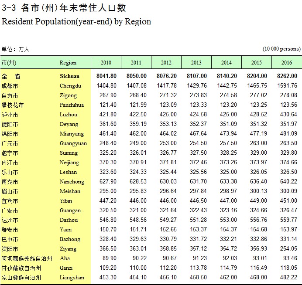
Task: Click Chengdu 2016 value 1591.76
Action: (287, 85)
